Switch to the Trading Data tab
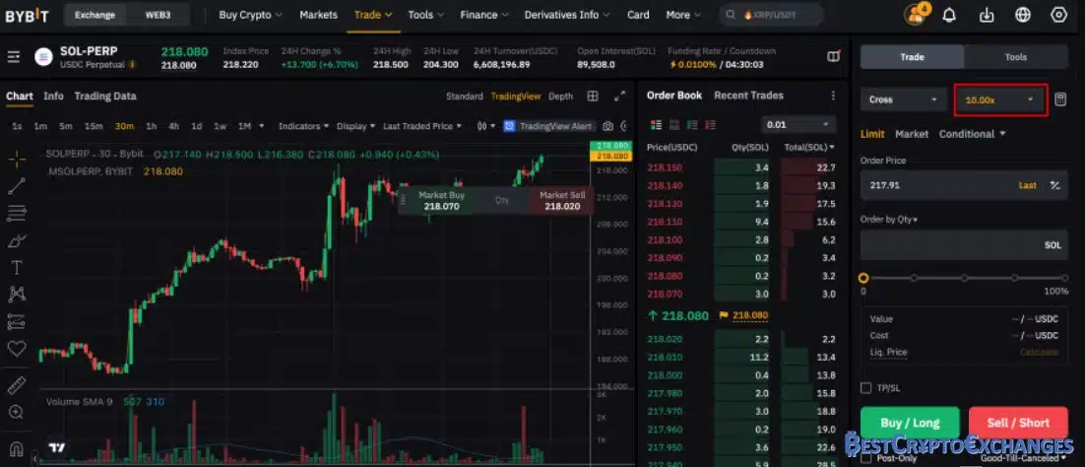Screen dimensions: 1085x467 (105, 97)
